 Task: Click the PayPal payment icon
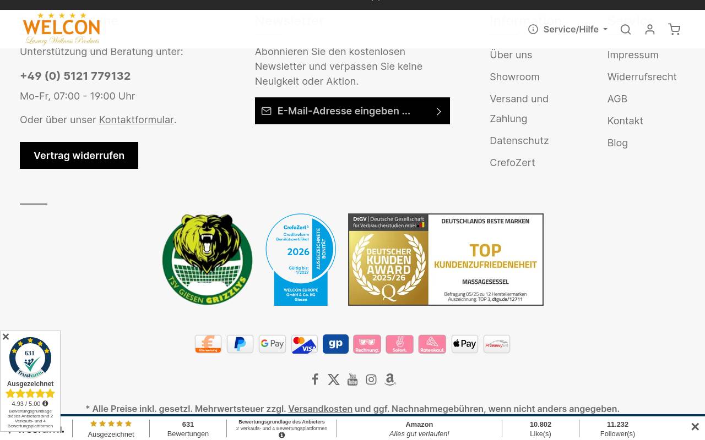[x=240, y=344]
